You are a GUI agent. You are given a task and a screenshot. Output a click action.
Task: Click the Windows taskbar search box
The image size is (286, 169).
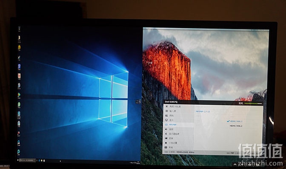pos(27,160)
